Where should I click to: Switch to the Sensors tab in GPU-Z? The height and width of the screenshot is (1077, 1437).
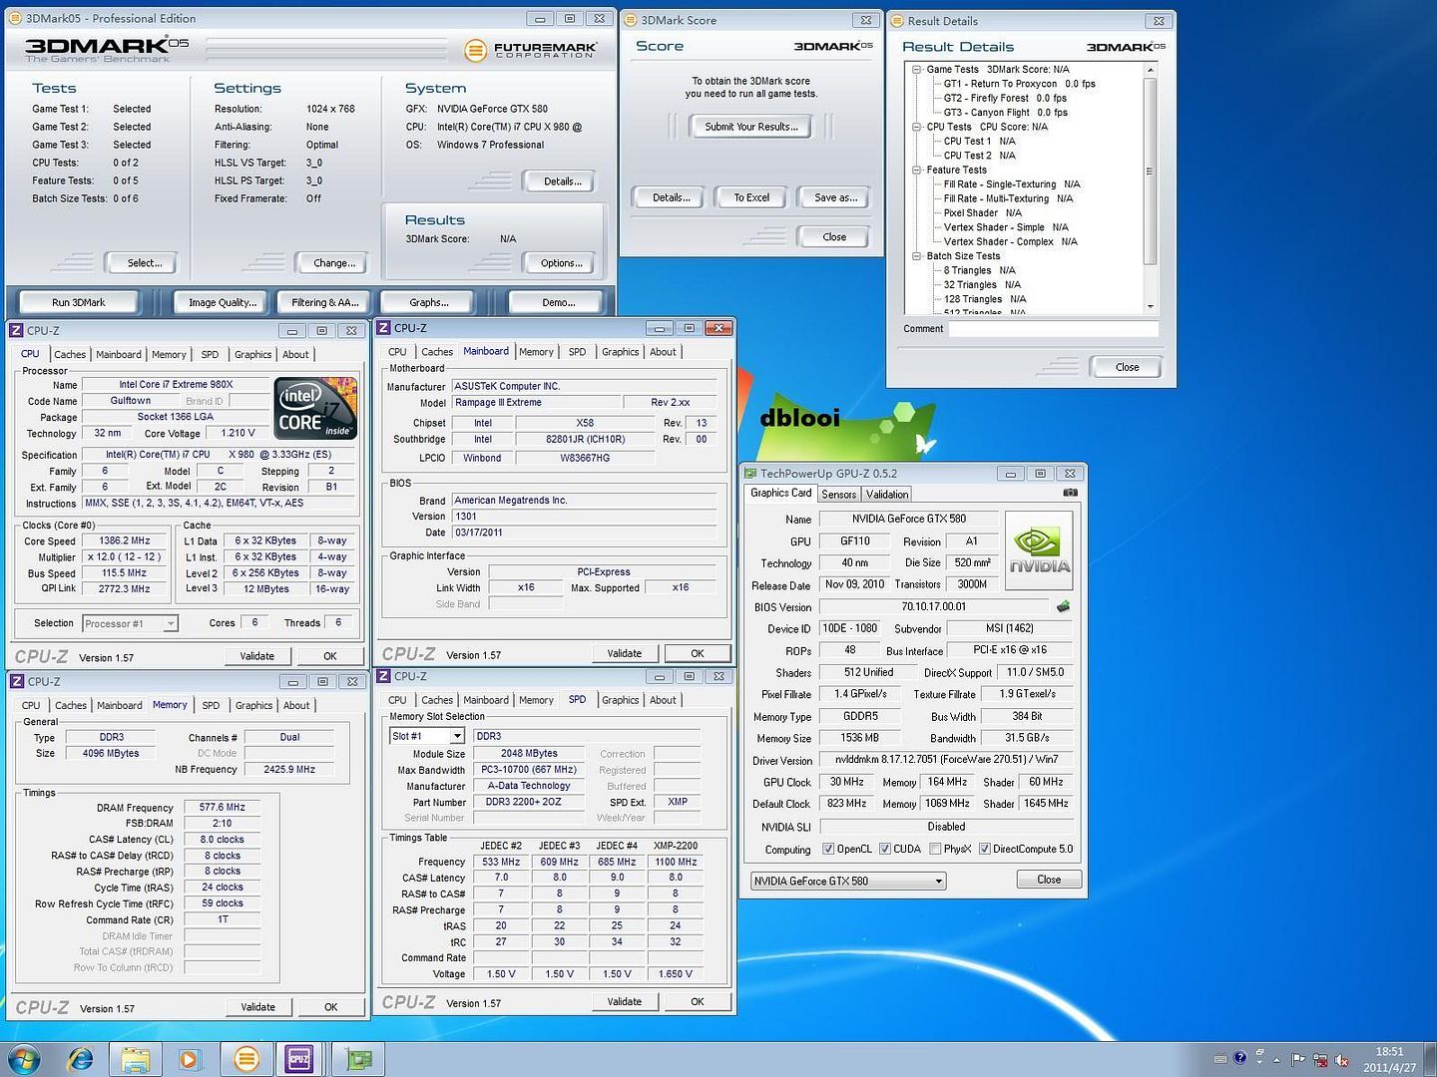pos(838,495)
